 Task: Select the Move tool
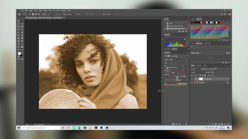click(x=18, y=20)
